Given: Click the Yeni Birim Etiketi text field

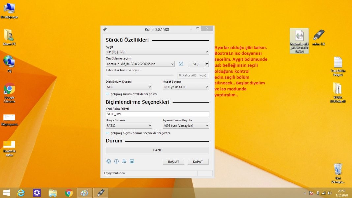Looking at the screenshot, I should [157, 114].
